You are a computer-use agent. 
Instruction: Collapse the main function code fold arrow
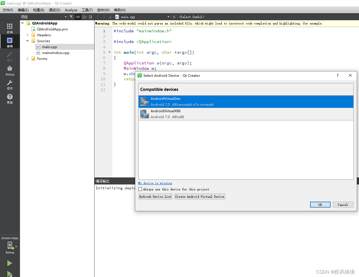[109, 52]
